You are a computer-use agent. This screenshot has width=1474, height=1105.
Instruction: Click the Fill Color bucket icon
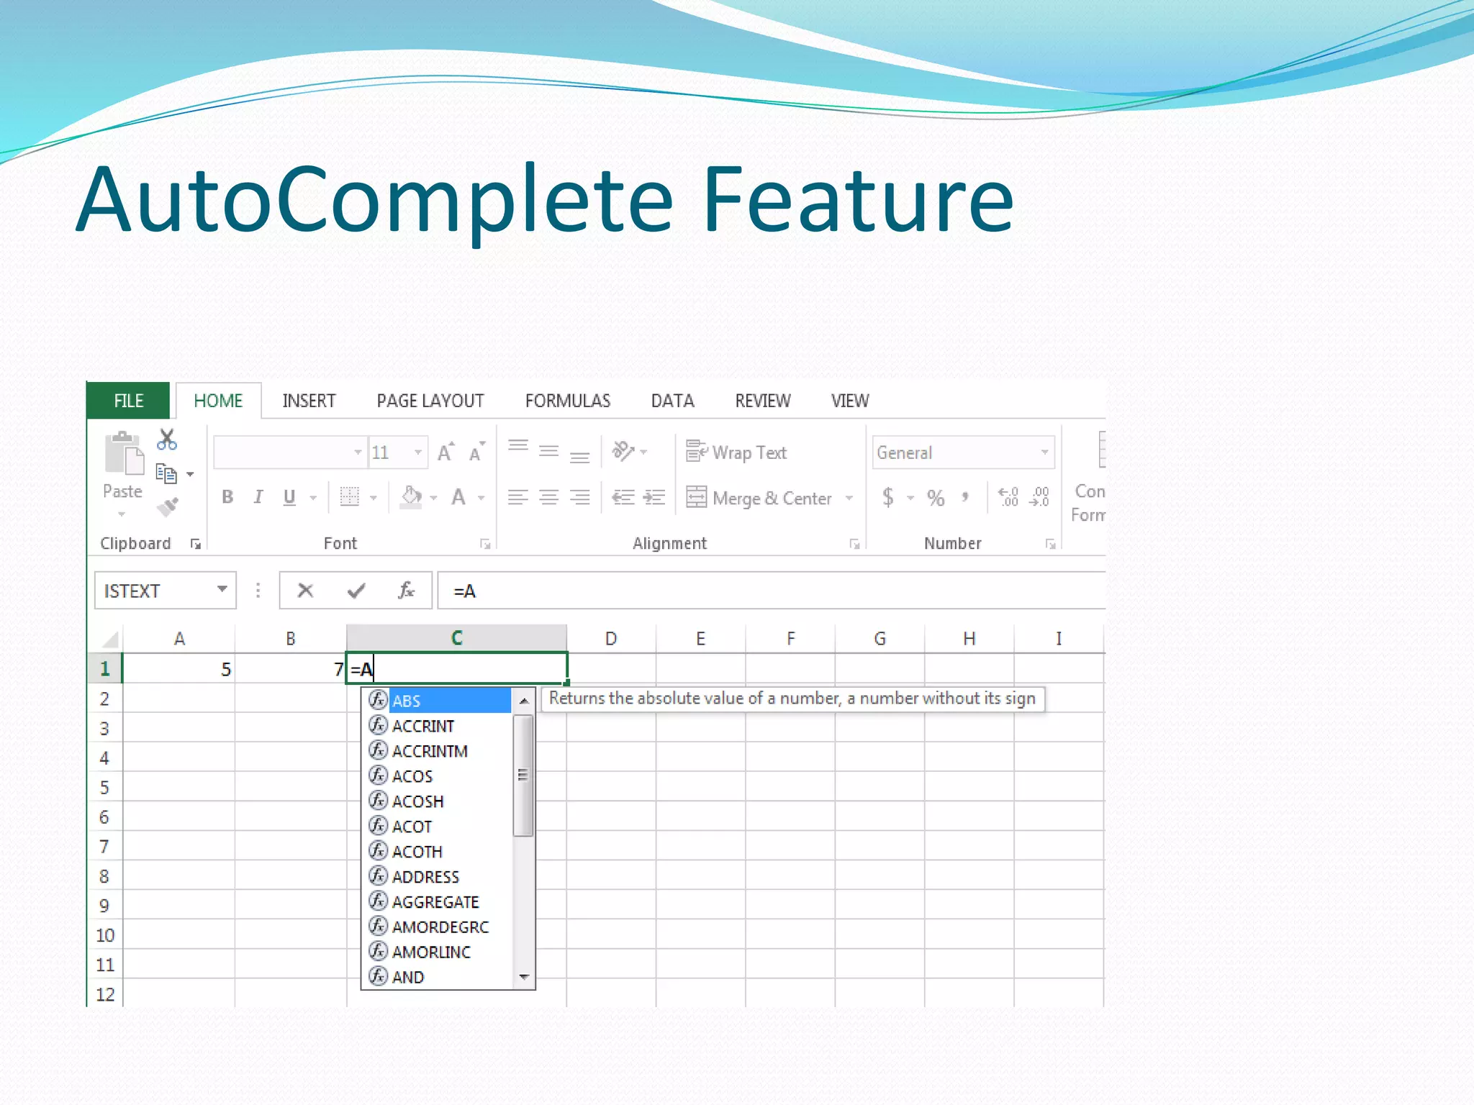click(411, 497)
